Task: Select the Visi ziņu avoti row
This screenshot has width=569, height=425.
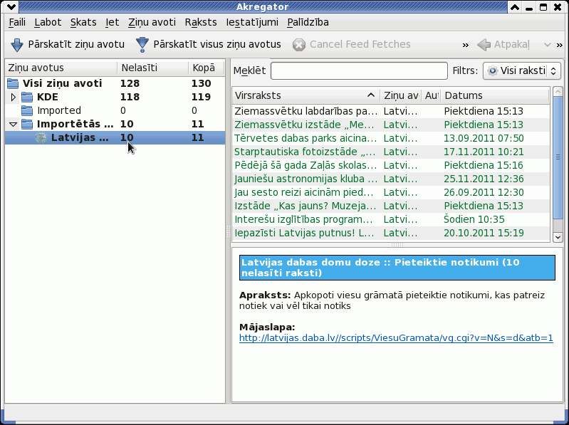Action: coord(115,83)
